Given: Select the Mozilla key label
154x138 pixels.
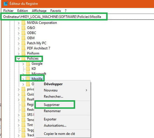Looking at the screenshot, I should click(x=37, y=79).
